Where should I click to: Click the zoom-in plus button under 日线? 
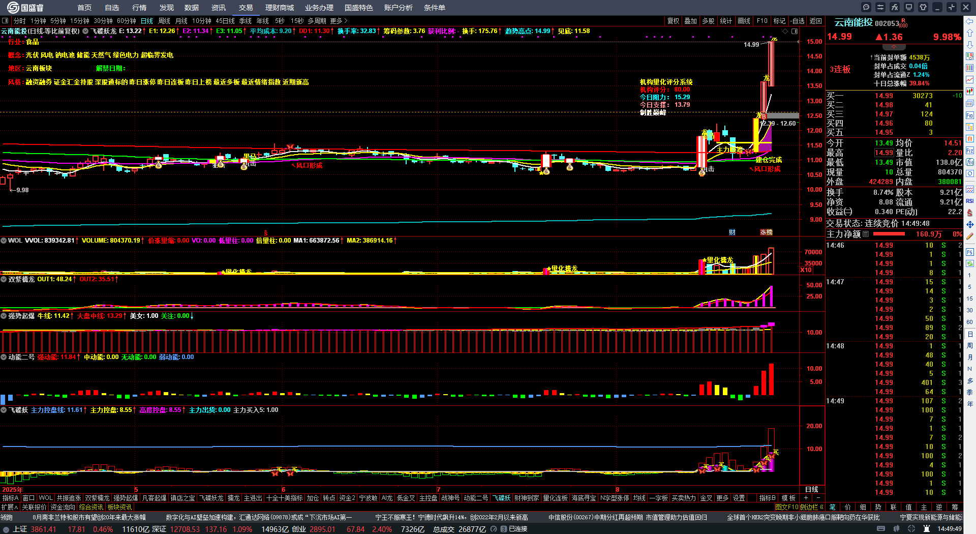(806, 498)
